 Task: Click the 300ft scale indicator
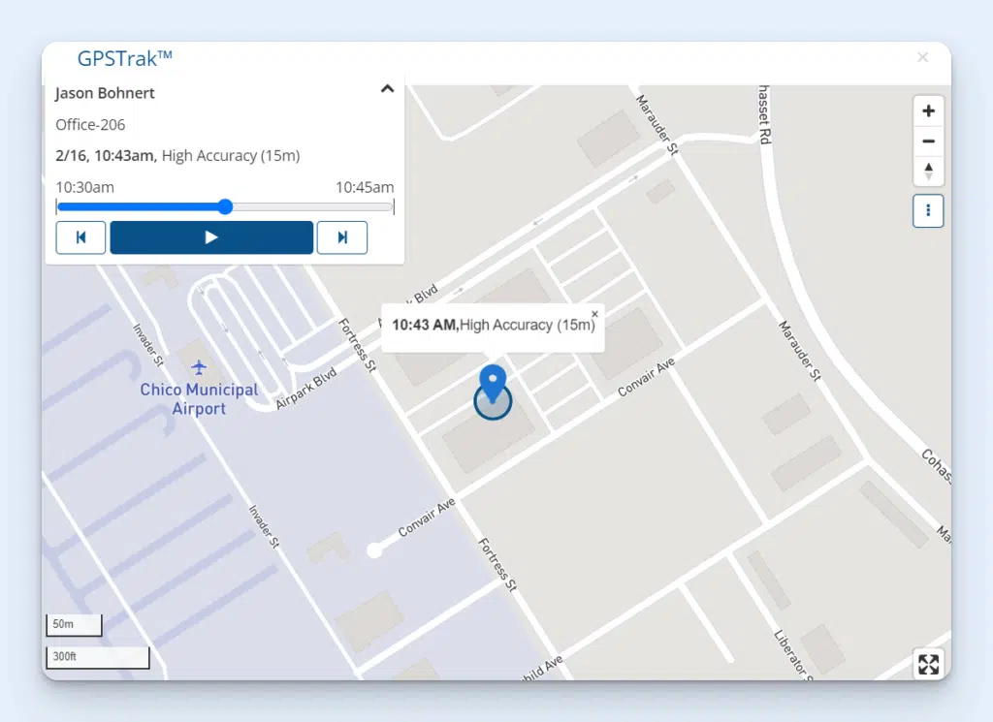coord(97,657)
